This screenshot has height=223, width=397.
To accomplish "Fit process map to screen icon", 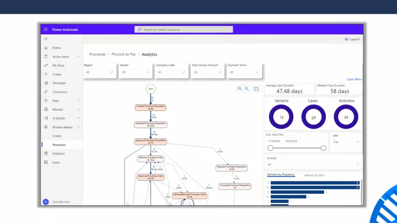I will click(256, 89).
